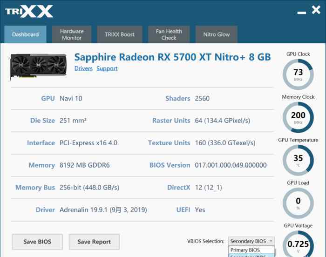This screenshot has height=257, width=326.
Task: Go to Fan Health Check tab
Action: click(169, 34)
